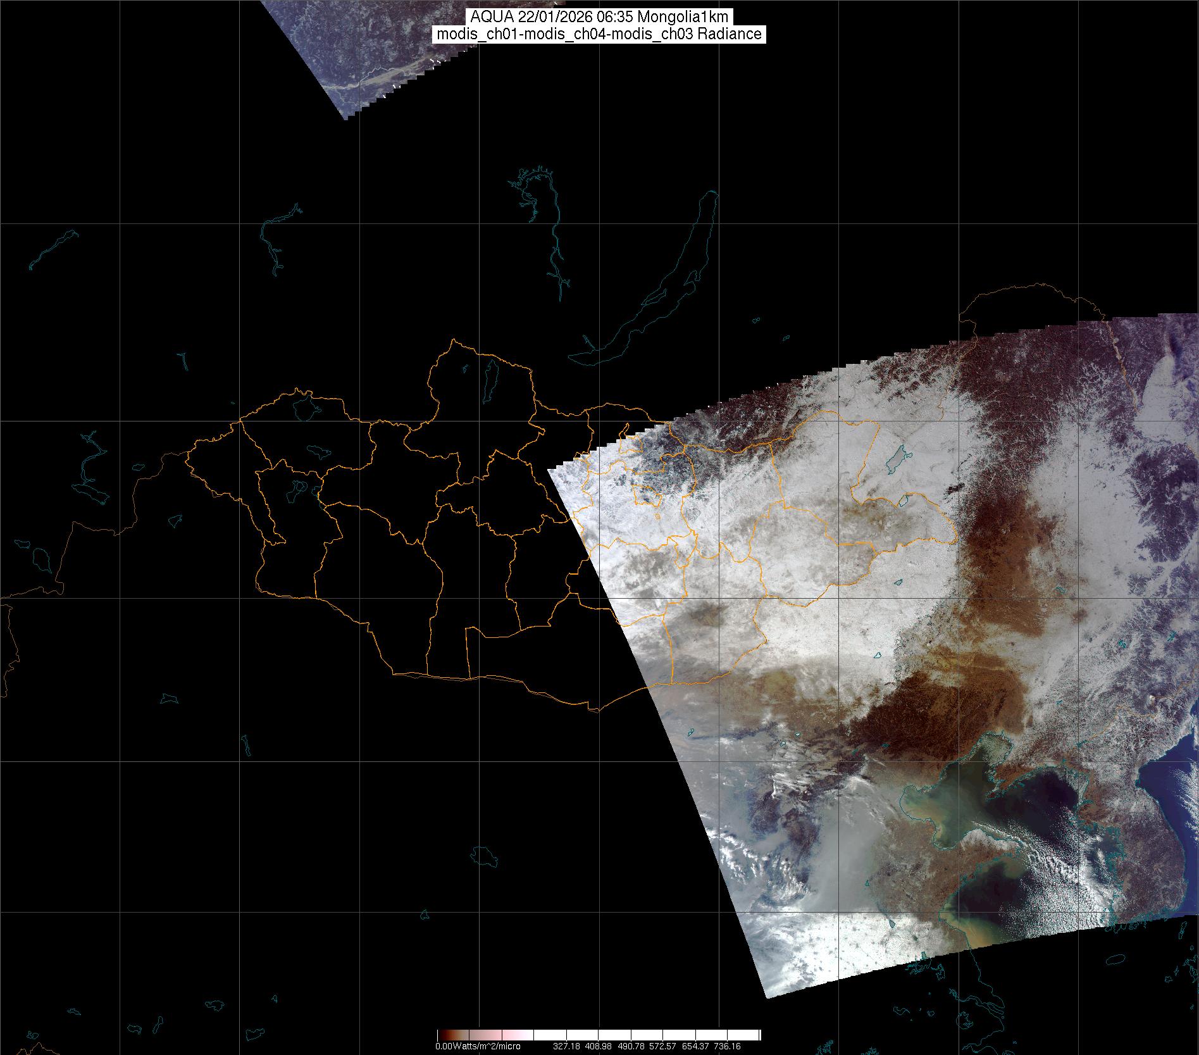Image resolution: width=1199 pixels, height=1055 pixels.
Task: Select the 327.18 value on the scale
Action: tap(568, 1047)
